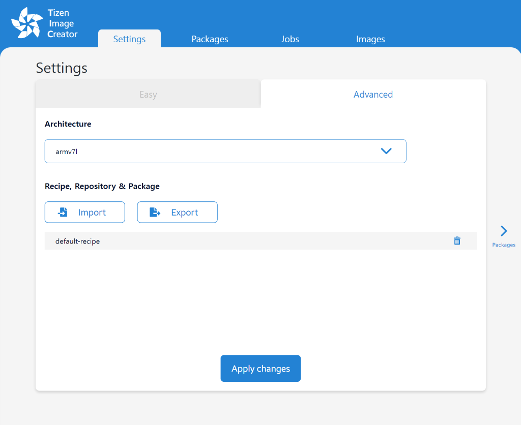The width and height of the screenshot is (521, 425).
Task: Expand the Architecture dropdown arrow
Action: pos(386,151)
